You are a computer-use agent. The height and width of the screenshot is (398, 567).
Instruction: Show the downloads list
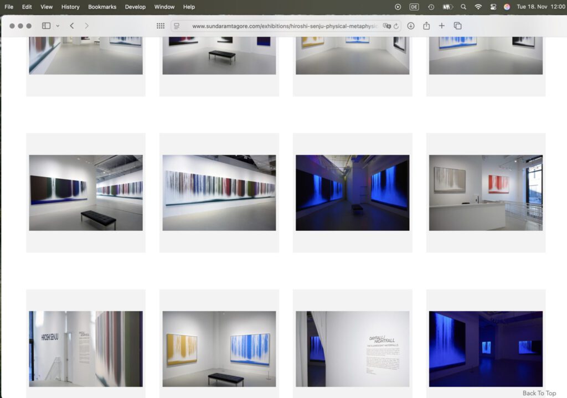411,26
